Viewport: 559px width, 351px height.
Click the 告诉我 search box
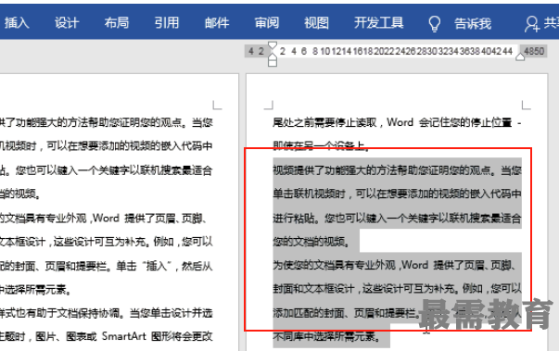[x=473, y=23]
